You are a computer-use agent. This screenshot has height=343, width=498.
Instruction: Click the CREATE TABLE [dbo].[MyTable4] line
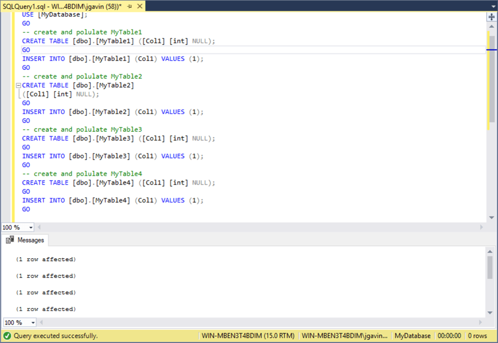[118, 183]
